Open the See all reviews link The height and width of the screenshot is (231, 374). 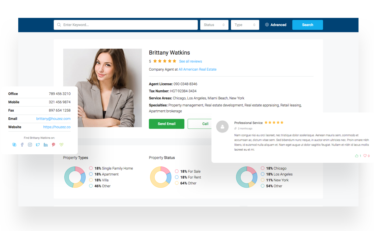point(190,61)
